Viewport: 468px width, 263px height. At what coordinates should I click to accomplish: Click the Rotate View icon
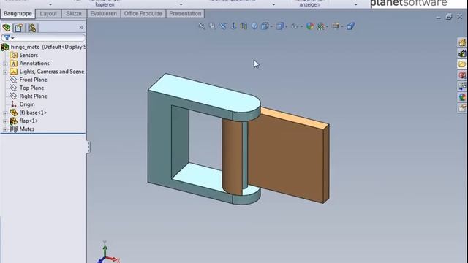coord(233,26)
